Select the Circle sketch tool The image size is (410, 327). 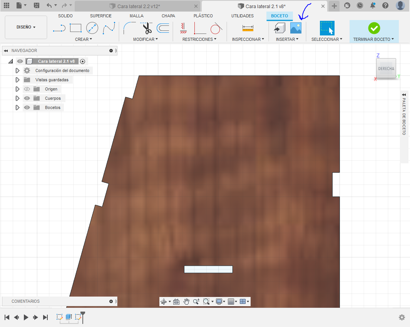click(x=92, y=28)
